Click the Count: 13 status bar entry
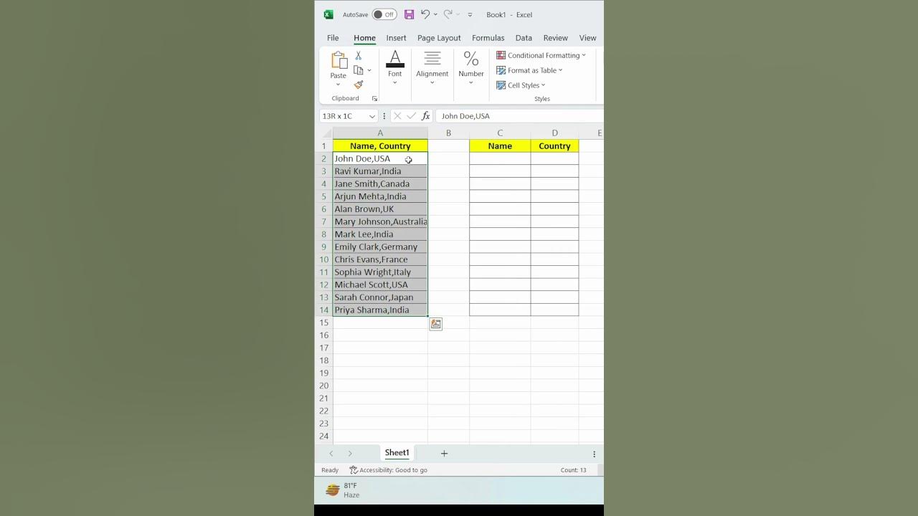Viewport: 918px width, 516px height. pyautogui.click(x=573, y=470)
